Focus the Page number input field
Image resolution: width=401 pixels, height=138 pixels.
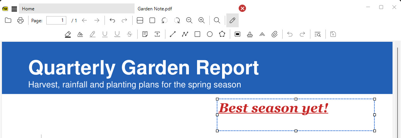pyautogui.click(x=56, y=21)
